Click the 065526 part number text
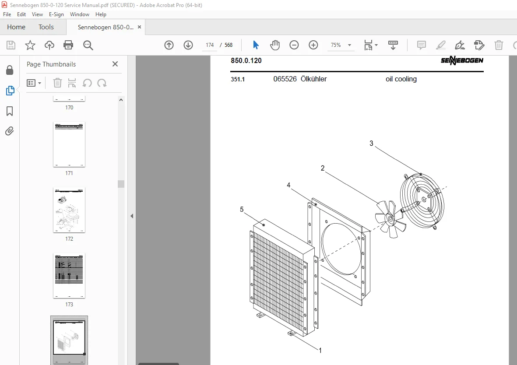 [x=285, y=79]
